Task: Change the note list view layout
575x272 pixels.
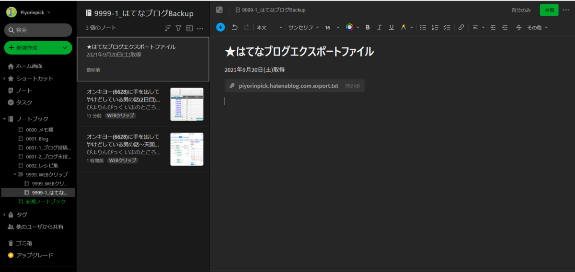Action: click(x=189, y=28)
